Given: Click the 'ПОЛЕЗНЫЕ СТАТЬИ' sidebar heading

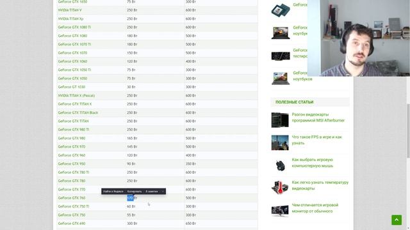Looking at the screenshot, I should click(x=295, y=102).
